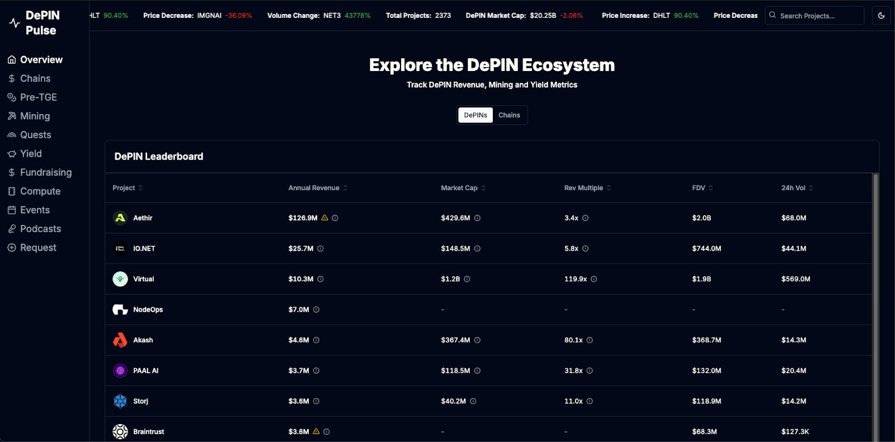Open the Akash project name link
Screen dimensions: 895x442
pos(143,340)
